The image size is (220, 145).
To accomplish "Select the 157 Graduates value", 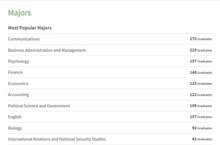I will tap(201, 61).
